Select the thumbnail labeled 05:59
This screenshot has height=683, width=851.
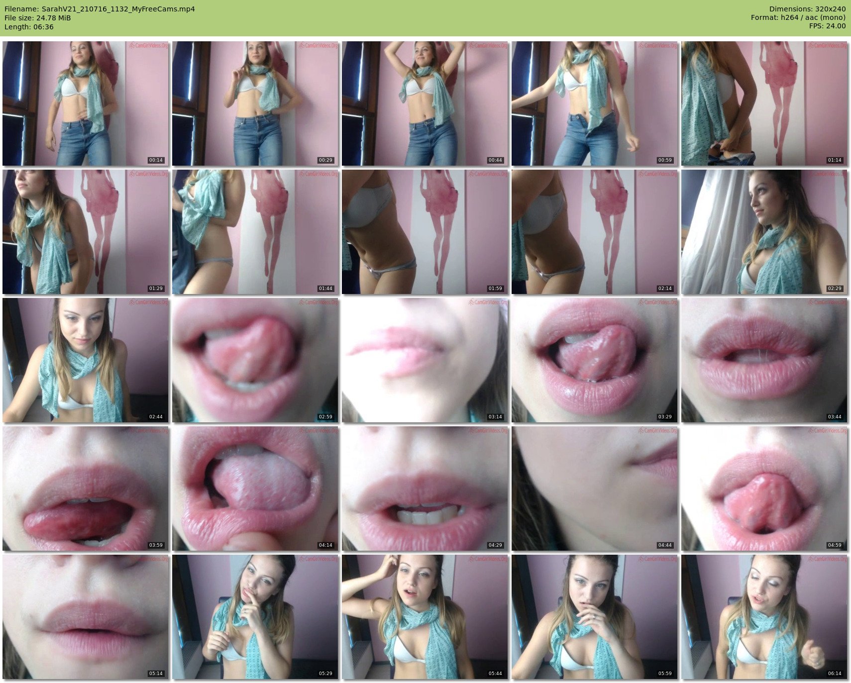coord(595,617)
